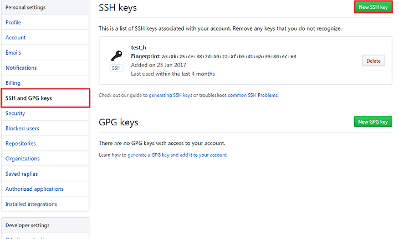Follow the generating SSH keys guide link
Image resolution: width=399 pixels, height=239 pixels.
[171, 95]
